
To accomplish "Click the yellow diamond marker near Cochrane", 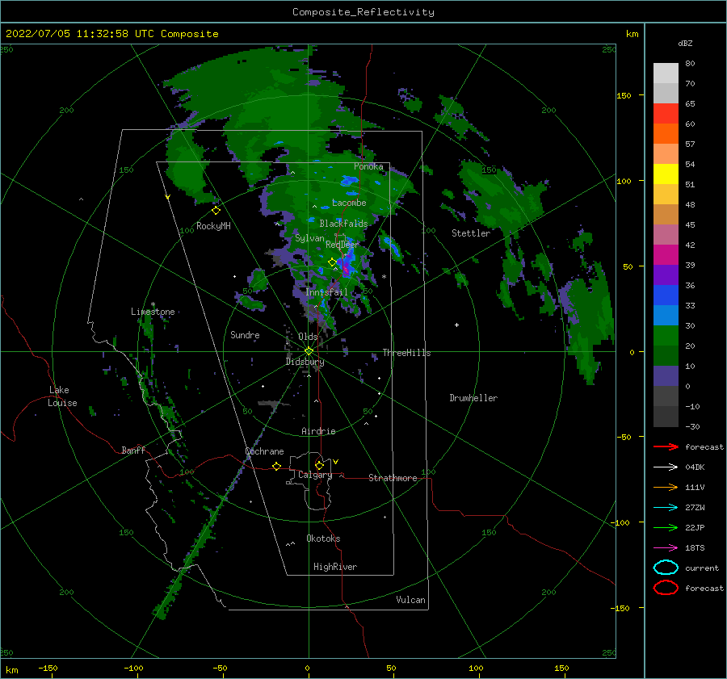I will coord(276,466).
